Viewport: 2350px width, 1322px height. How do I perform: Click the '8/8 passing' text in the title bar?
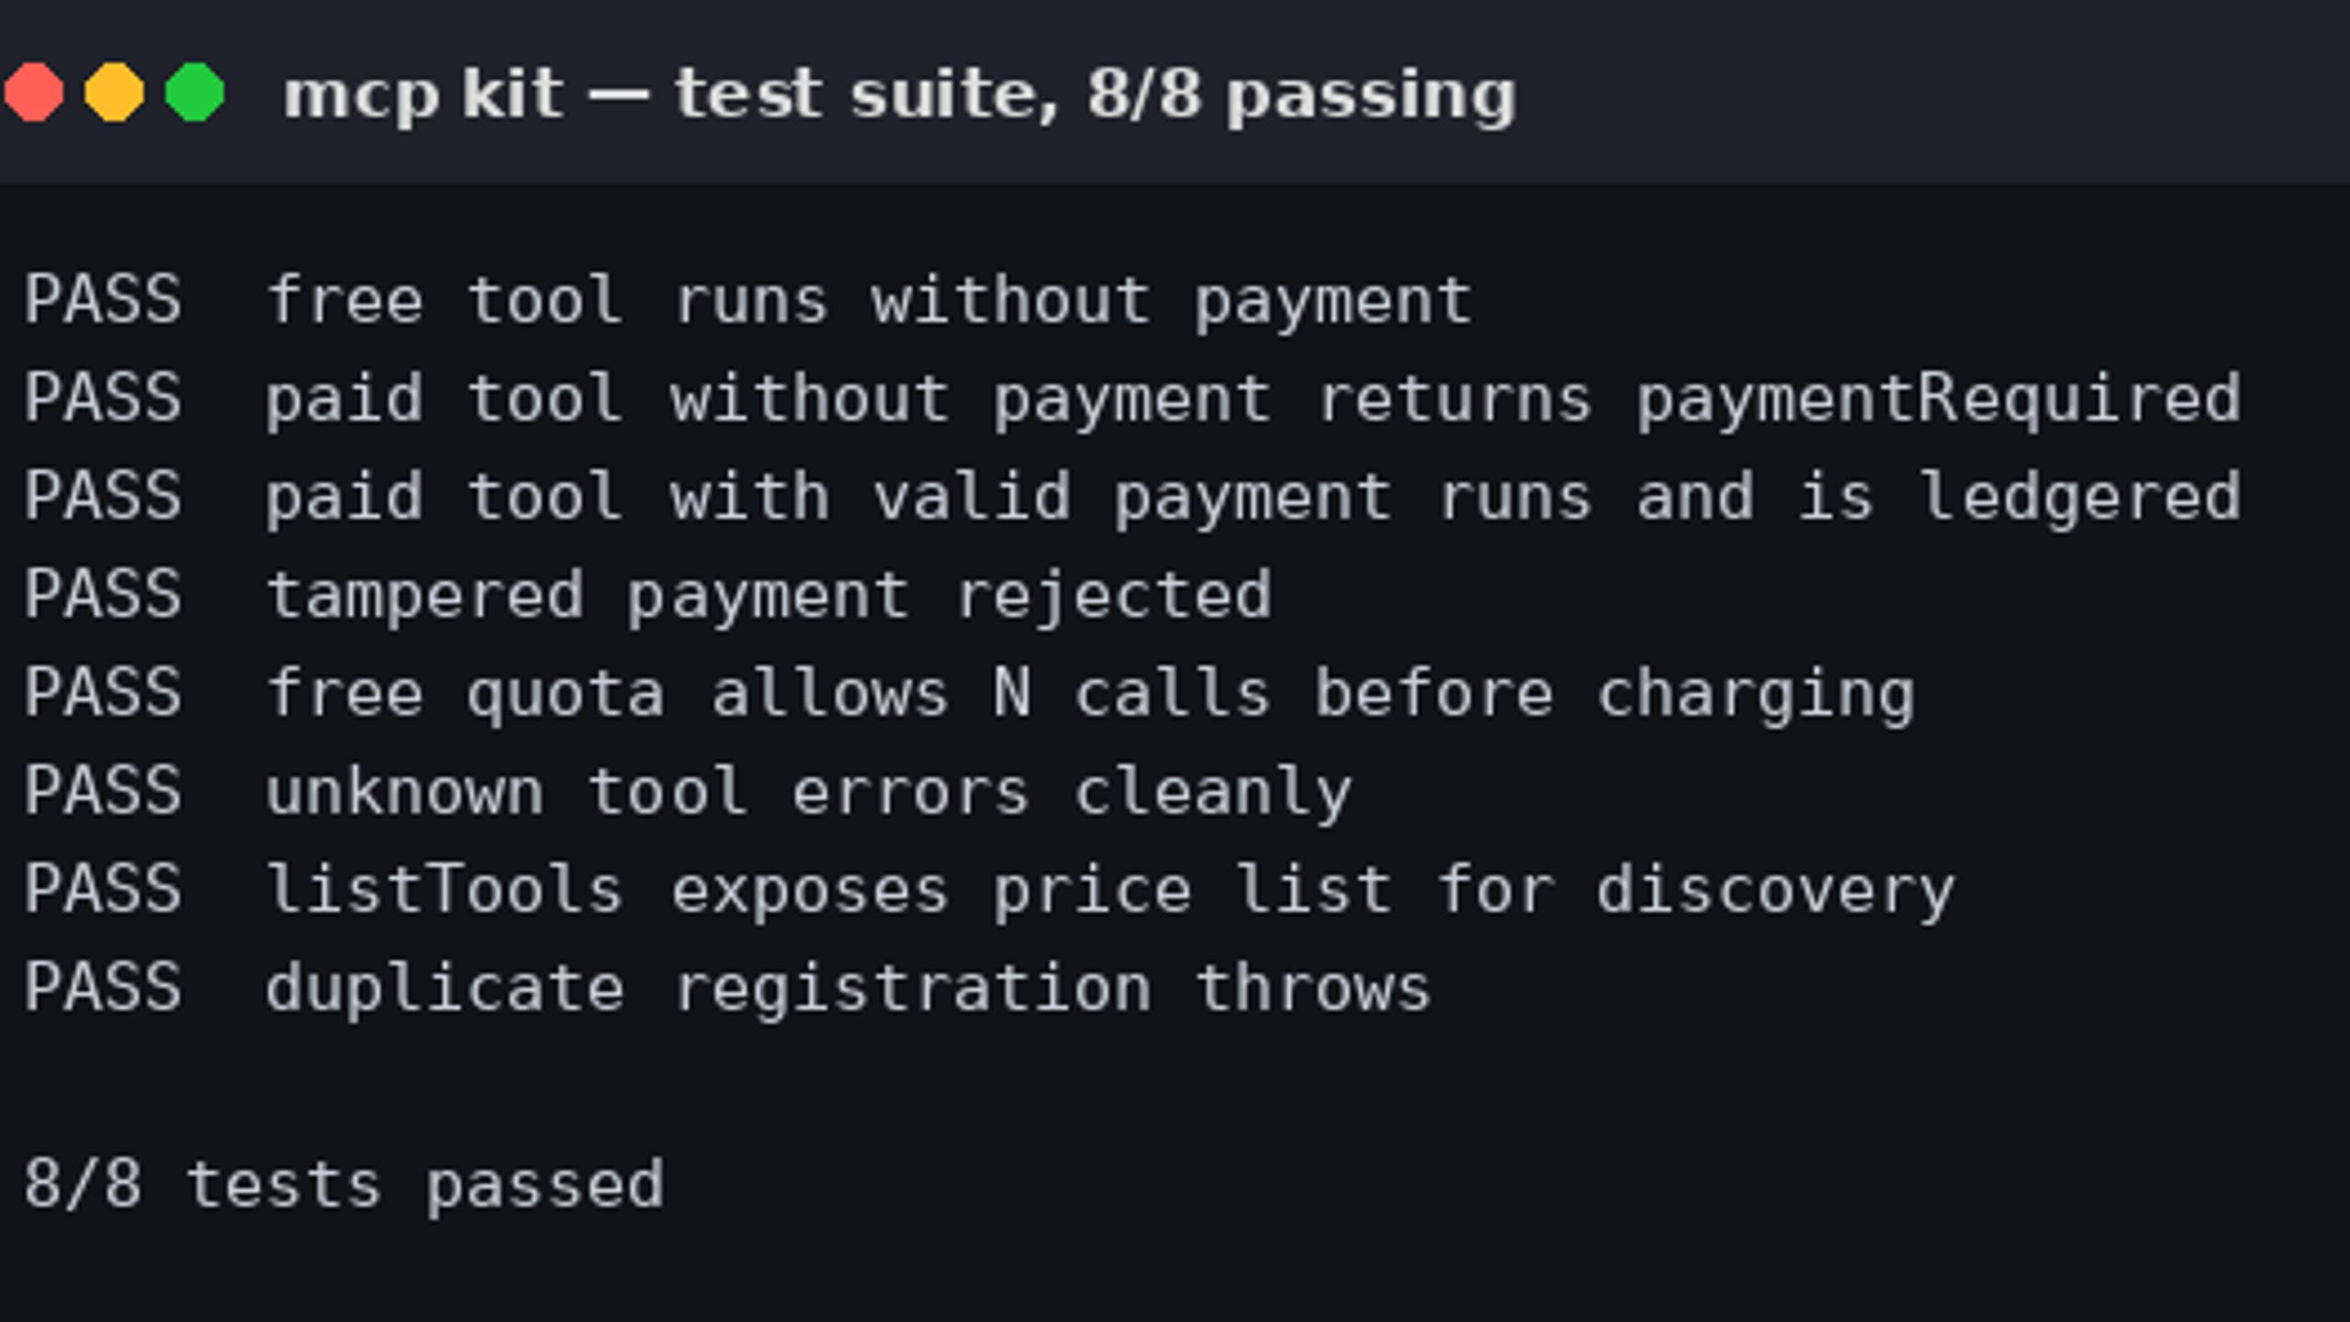1301,95
